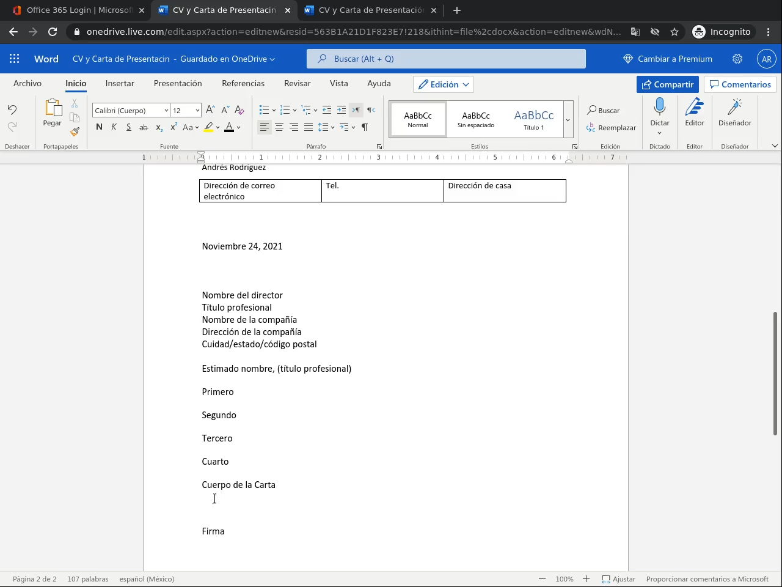Open the Referencias ribbon tab
782x587 pixels.
click(243, 84)
